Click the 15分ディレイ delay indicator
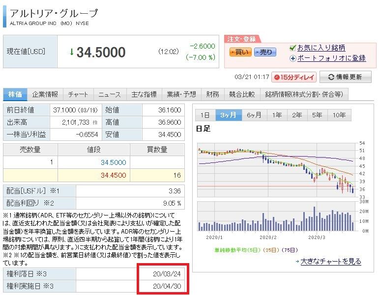The height and width of the screenshot is (295, 379). [x=294, y=77]
